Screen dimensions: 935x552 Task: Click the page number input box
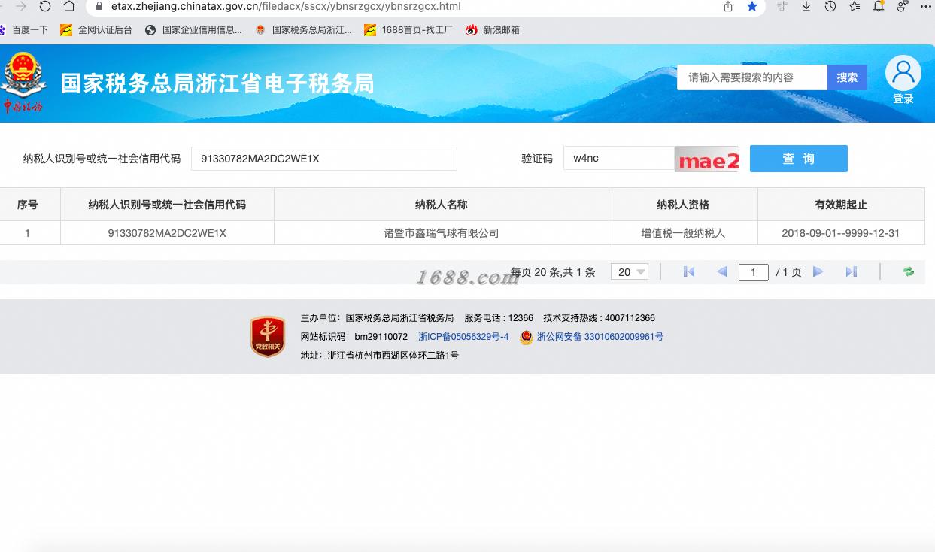754,272
